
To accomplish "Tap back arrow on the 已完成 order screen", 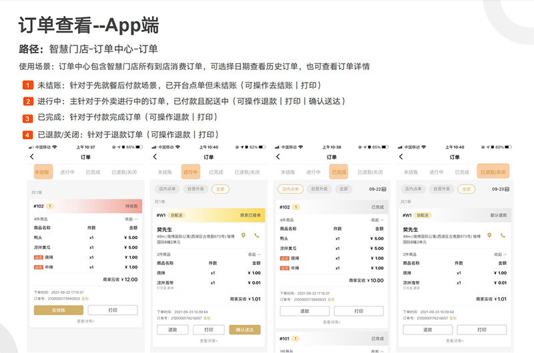I will tap(278, 157).
